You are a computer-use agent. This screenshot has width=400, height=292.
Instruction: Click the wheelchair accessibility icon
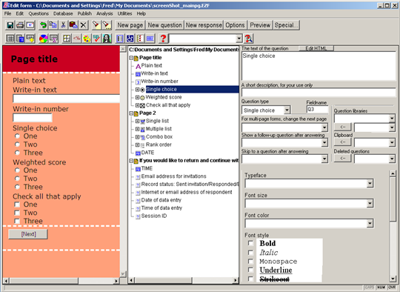pyautogui.click(x=130, y=39)
